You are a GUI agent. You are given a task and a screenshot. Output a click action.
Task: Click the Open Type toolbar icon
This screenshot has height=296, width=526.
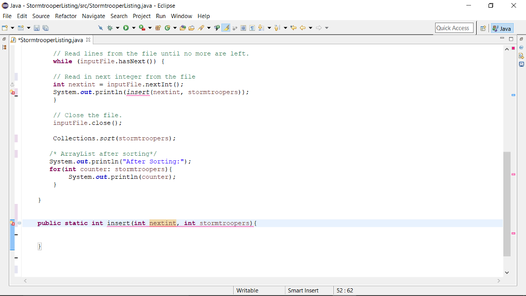pos(183,28)
